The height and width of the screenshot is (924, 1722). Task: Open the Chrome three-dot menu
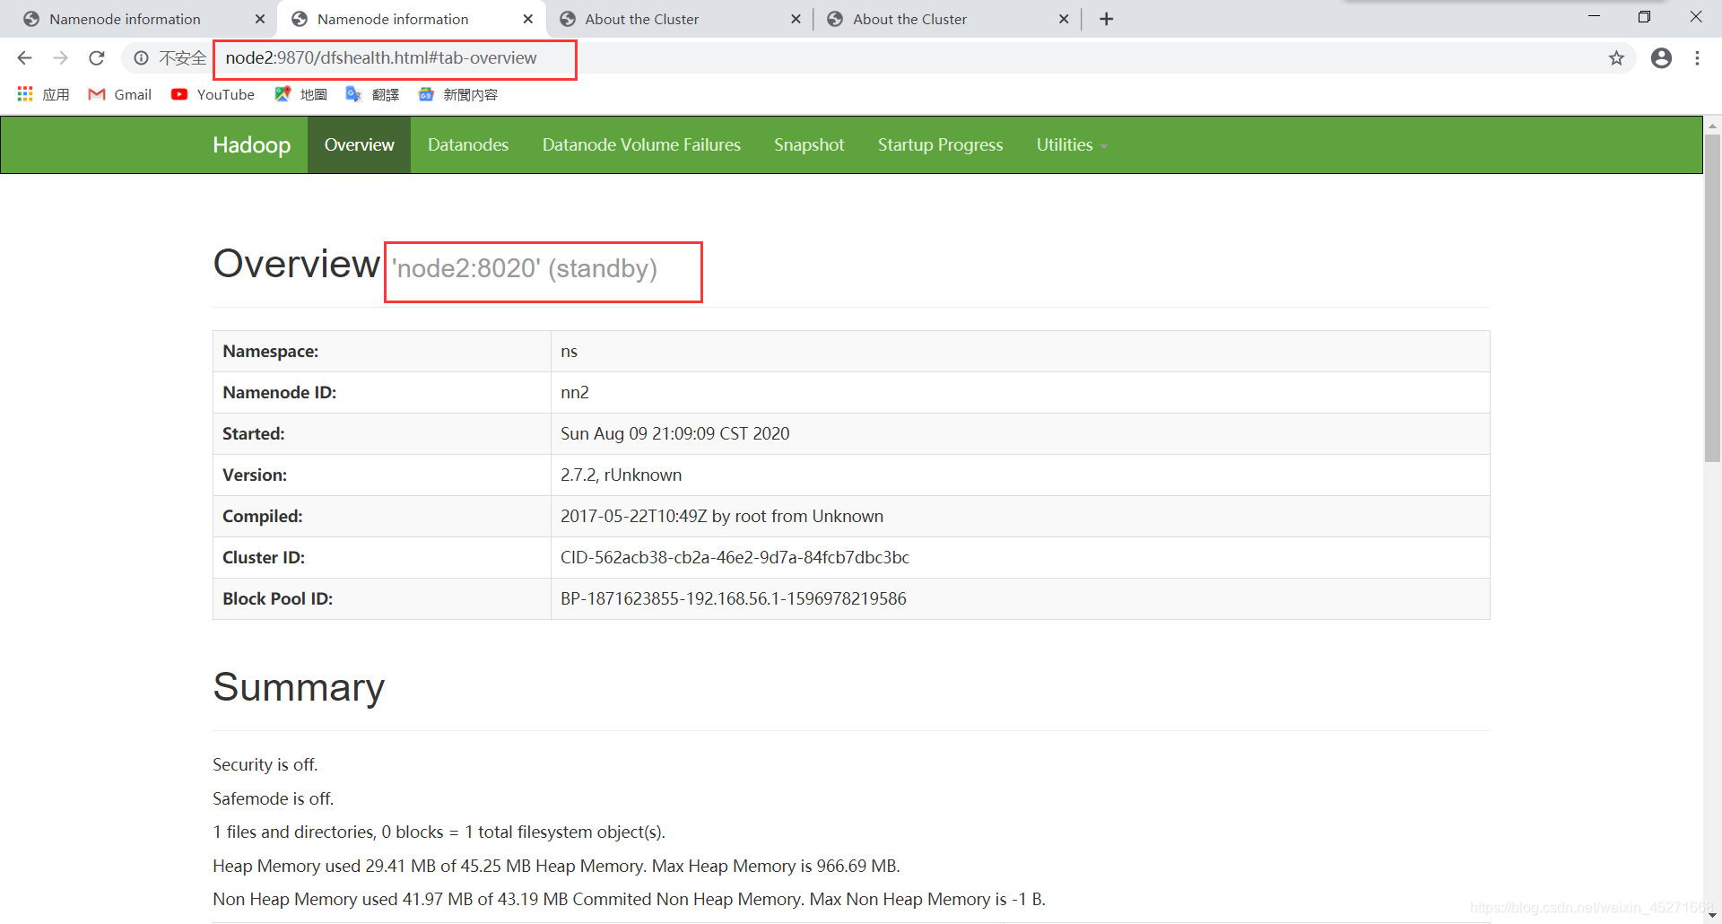coord(1697,58)
